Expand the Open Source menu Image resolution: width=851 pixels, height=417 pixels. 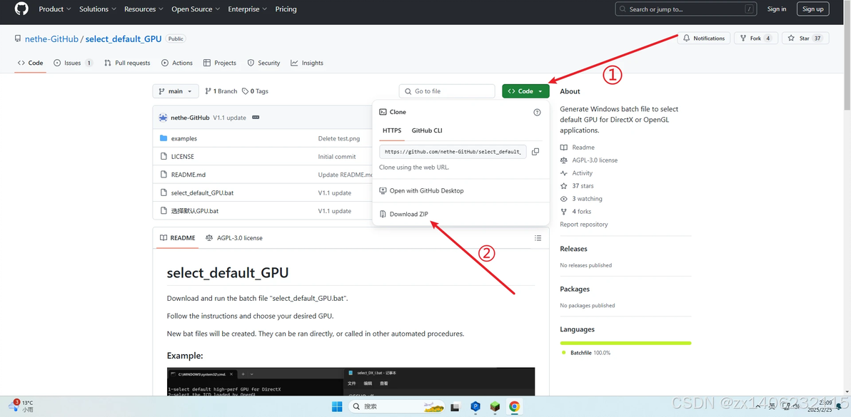tap(196, 9)
